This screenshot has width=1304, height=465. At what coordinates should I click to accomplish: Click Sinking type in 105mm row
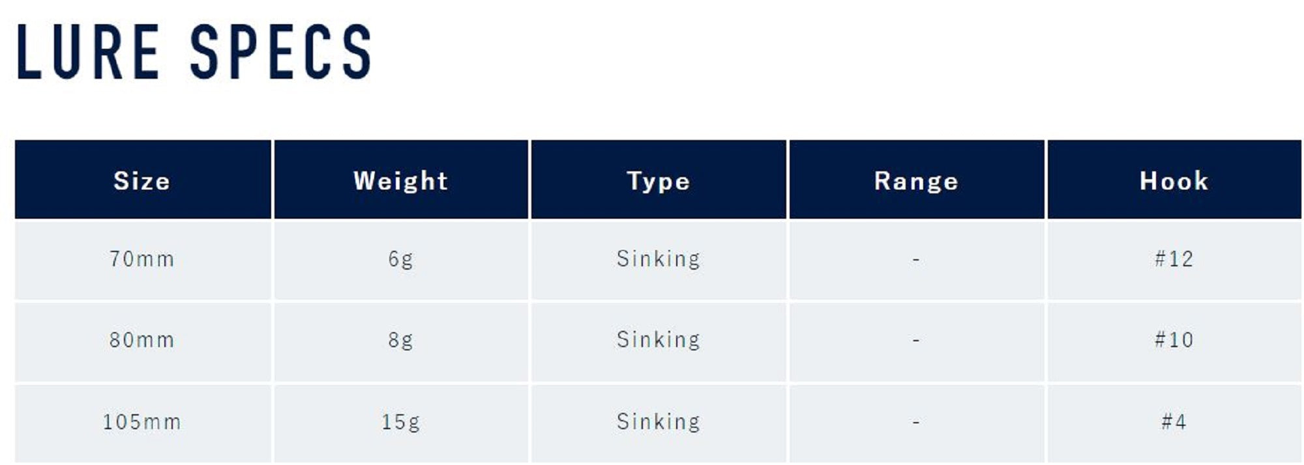click(659, 422)
